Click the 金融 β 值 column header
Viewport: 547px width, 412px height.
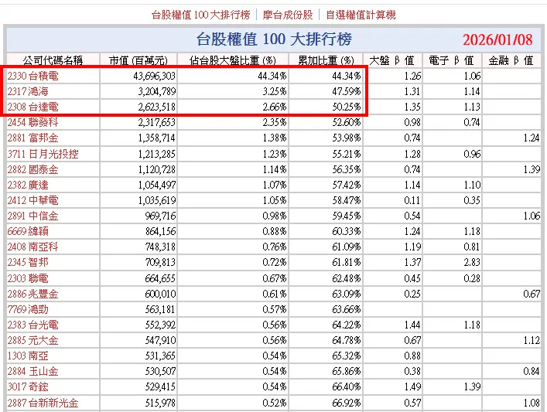(x=511, y=60)
